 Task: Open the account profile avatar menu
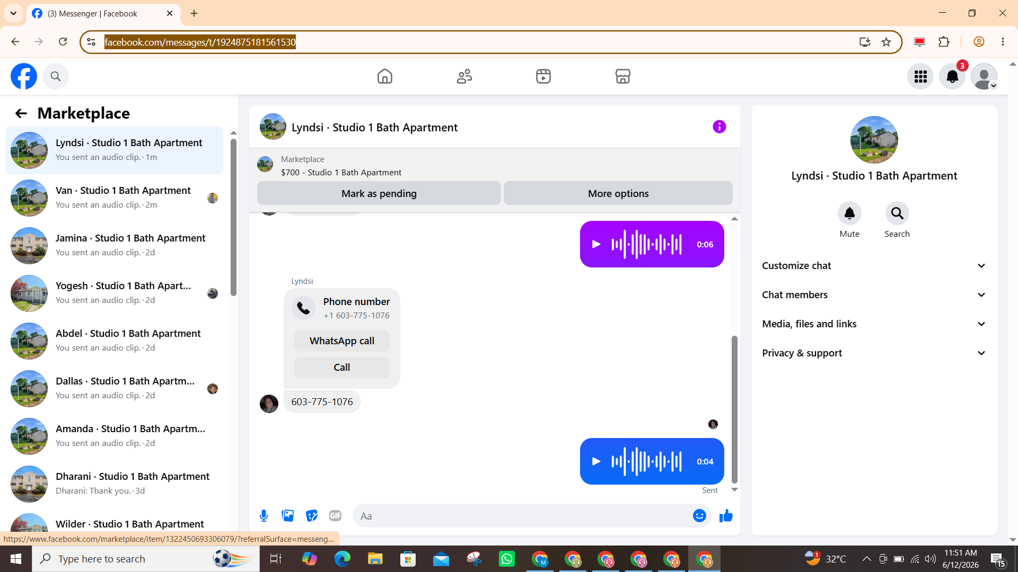point(984,77)
